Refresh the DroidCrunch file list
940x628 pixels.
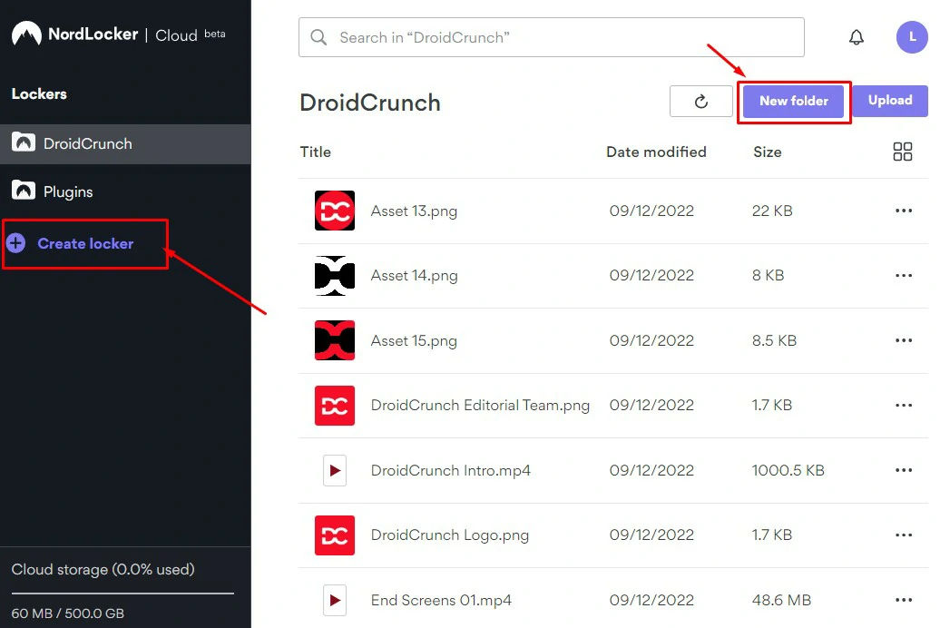click(x=700, y=102)
